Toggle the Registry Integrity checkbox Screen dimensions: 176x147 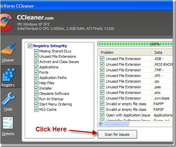tap(30, 46)
